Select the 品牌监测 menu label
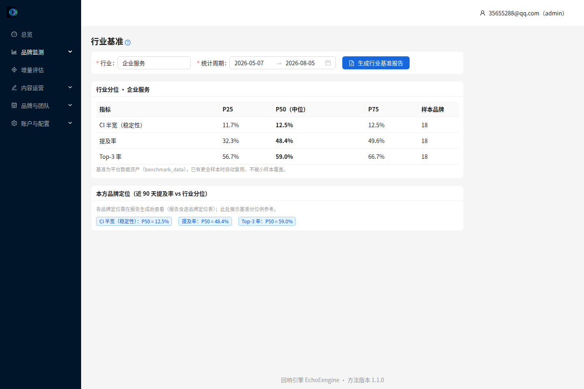The image size is (584, 389). point(32,52)
